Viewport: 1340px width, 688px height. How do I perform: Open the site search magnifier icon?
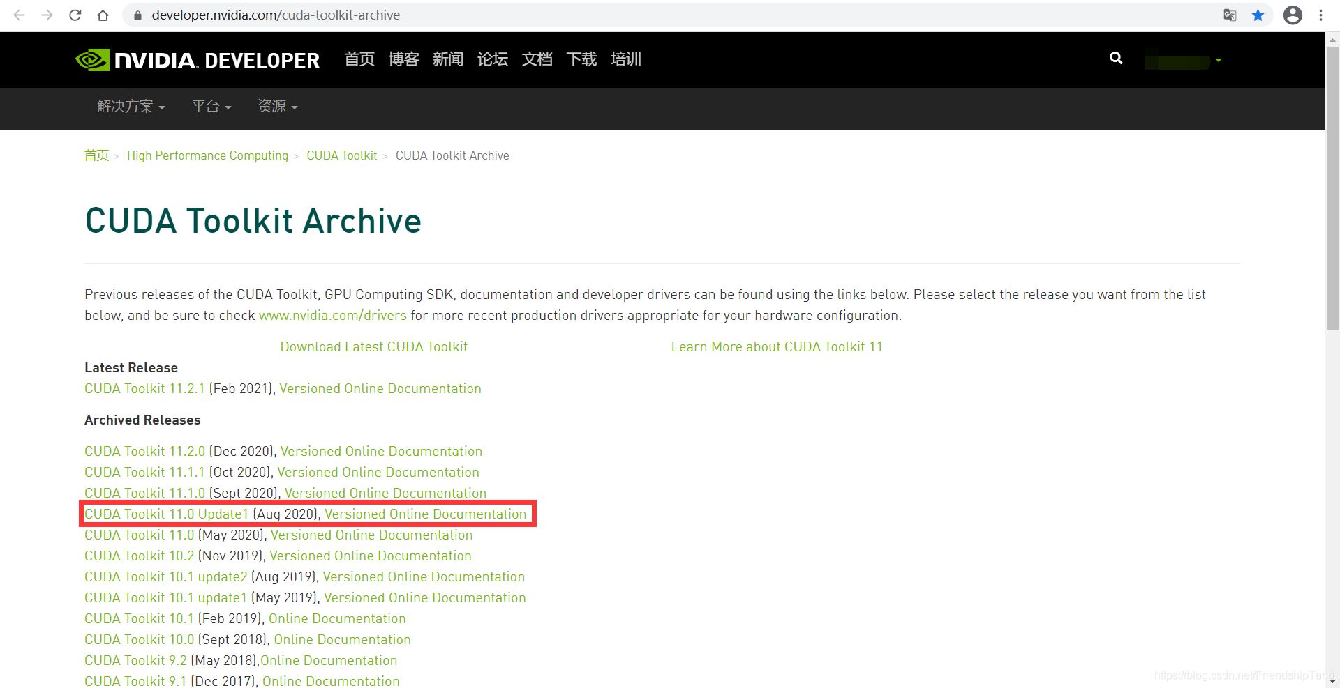click(x=1116, y=59)
